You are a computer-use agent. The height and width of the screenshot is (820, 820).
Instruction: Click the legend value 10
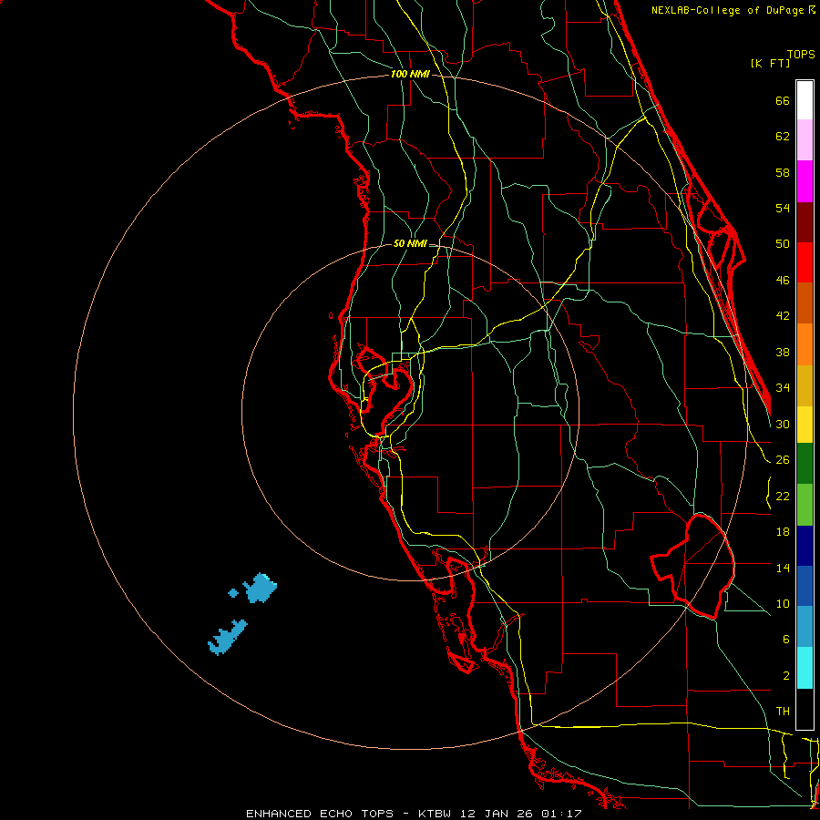point(783,604)
